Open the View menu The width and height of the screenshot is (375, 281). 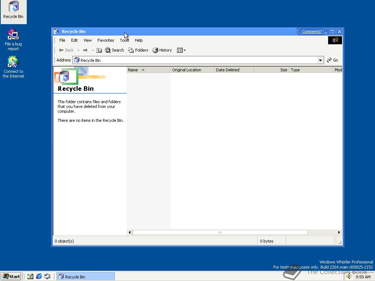88,40
